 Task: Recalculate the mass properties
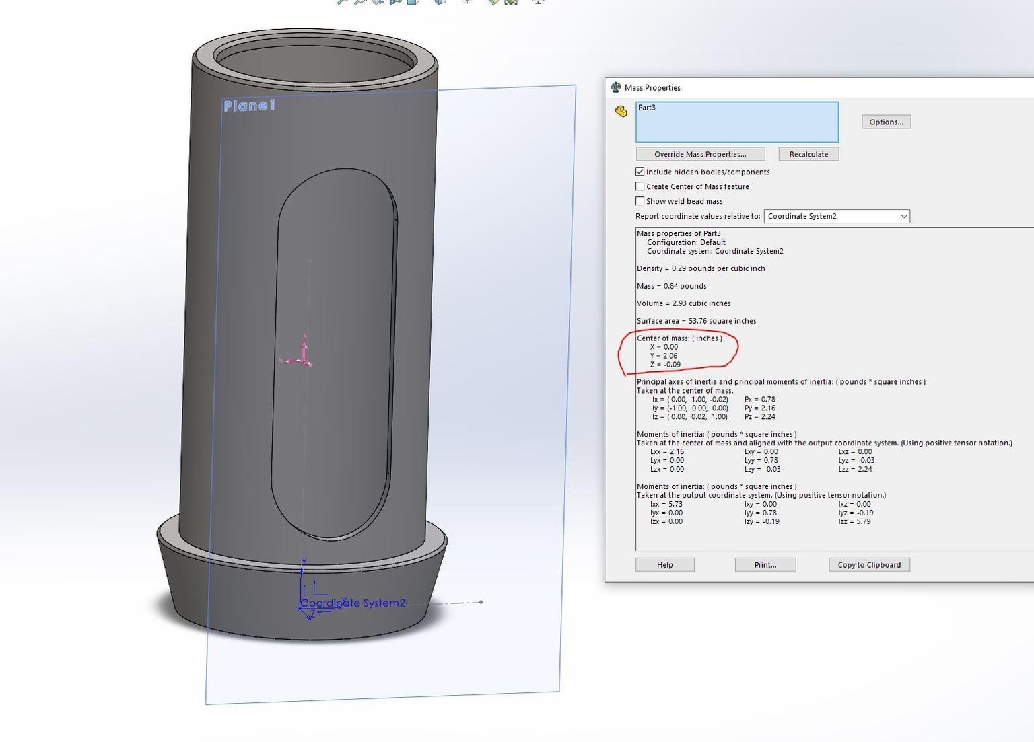[x=808, y=154]
